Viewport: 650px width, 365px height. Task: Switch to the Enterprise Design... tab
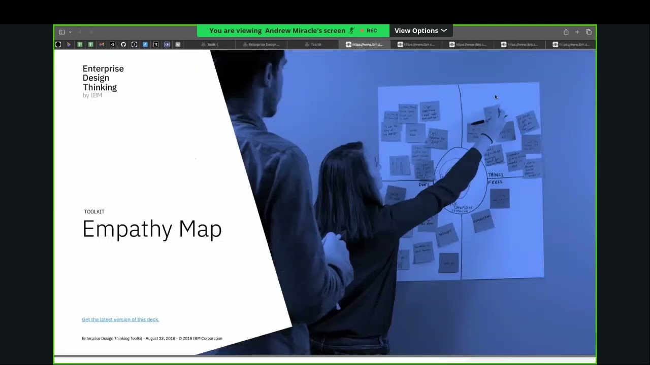pyautogui.click(x=261, y=45)
